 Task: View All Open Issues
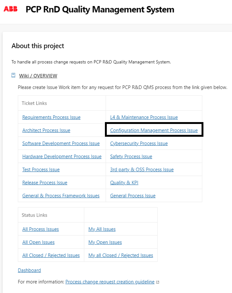(x=39, y=242)
